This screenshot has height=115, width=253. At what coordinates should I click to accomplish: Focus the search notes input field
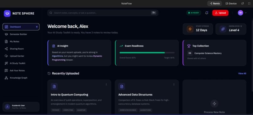[103, 13]
